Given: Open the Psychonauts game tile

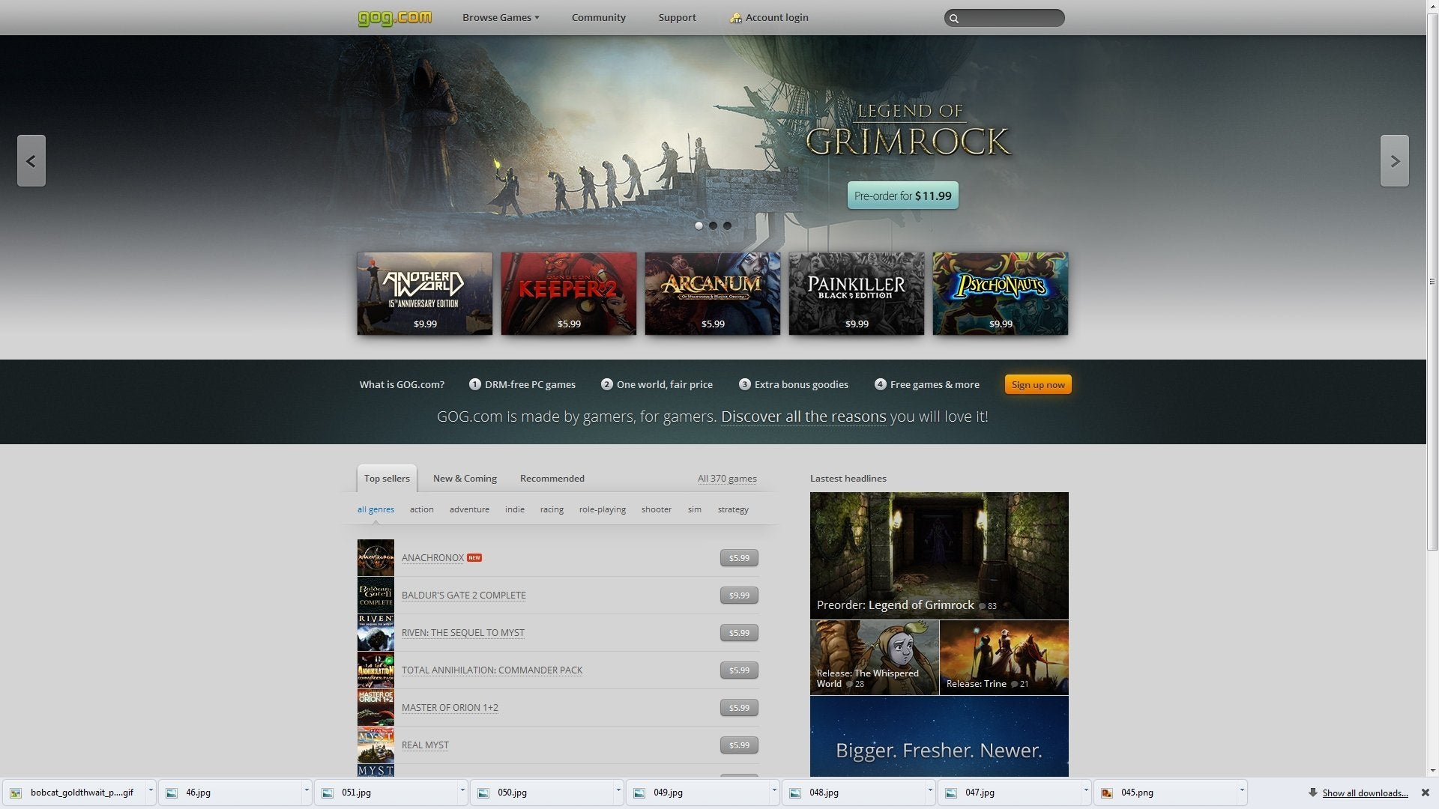Looking at the screenshot, I should point(1001,294).
